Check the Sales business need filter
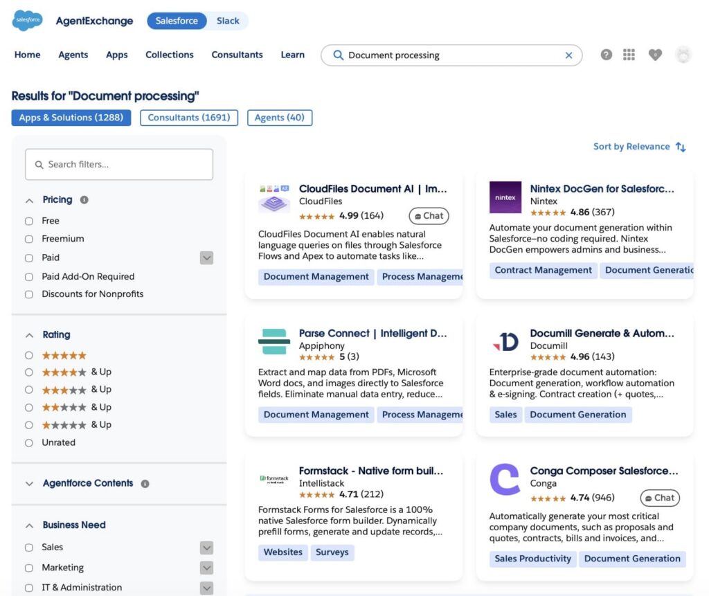This screenshot has height=596, width=709. (x=29, y=548)
